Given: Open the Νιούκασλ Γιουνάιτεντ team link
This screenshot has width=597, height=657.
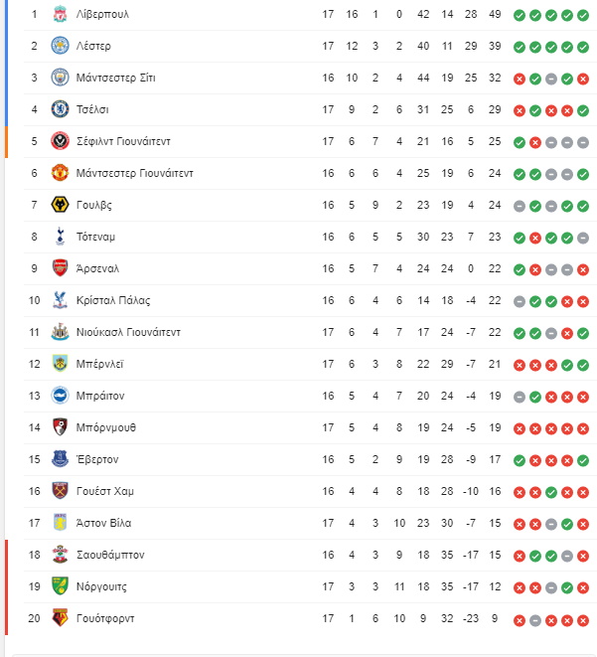Looking at the screenshot, I should [128, 332].
